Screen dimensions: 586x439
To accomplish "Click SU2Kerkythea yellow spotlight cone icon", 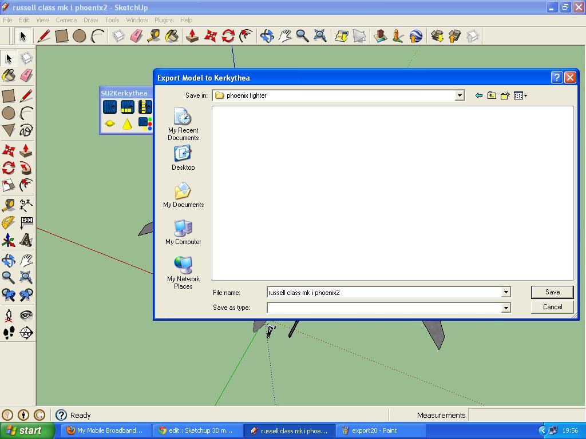I will coord(127,123).
